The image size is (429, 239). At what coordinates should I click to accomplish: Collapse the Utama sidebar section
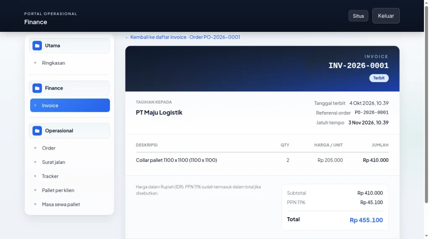coord(70,45)
